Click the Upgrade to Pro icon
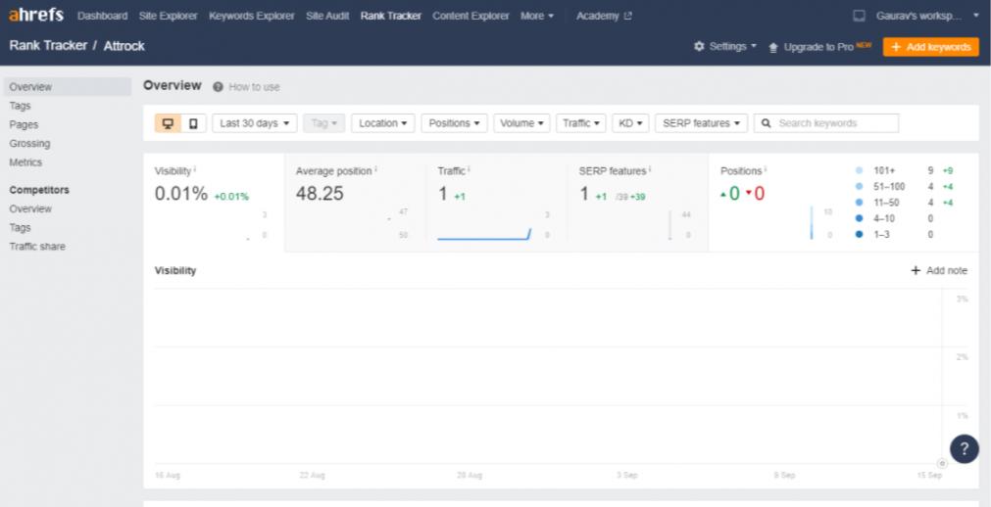Viewport: 991px width, 507px height. click(x=773, y=47)
